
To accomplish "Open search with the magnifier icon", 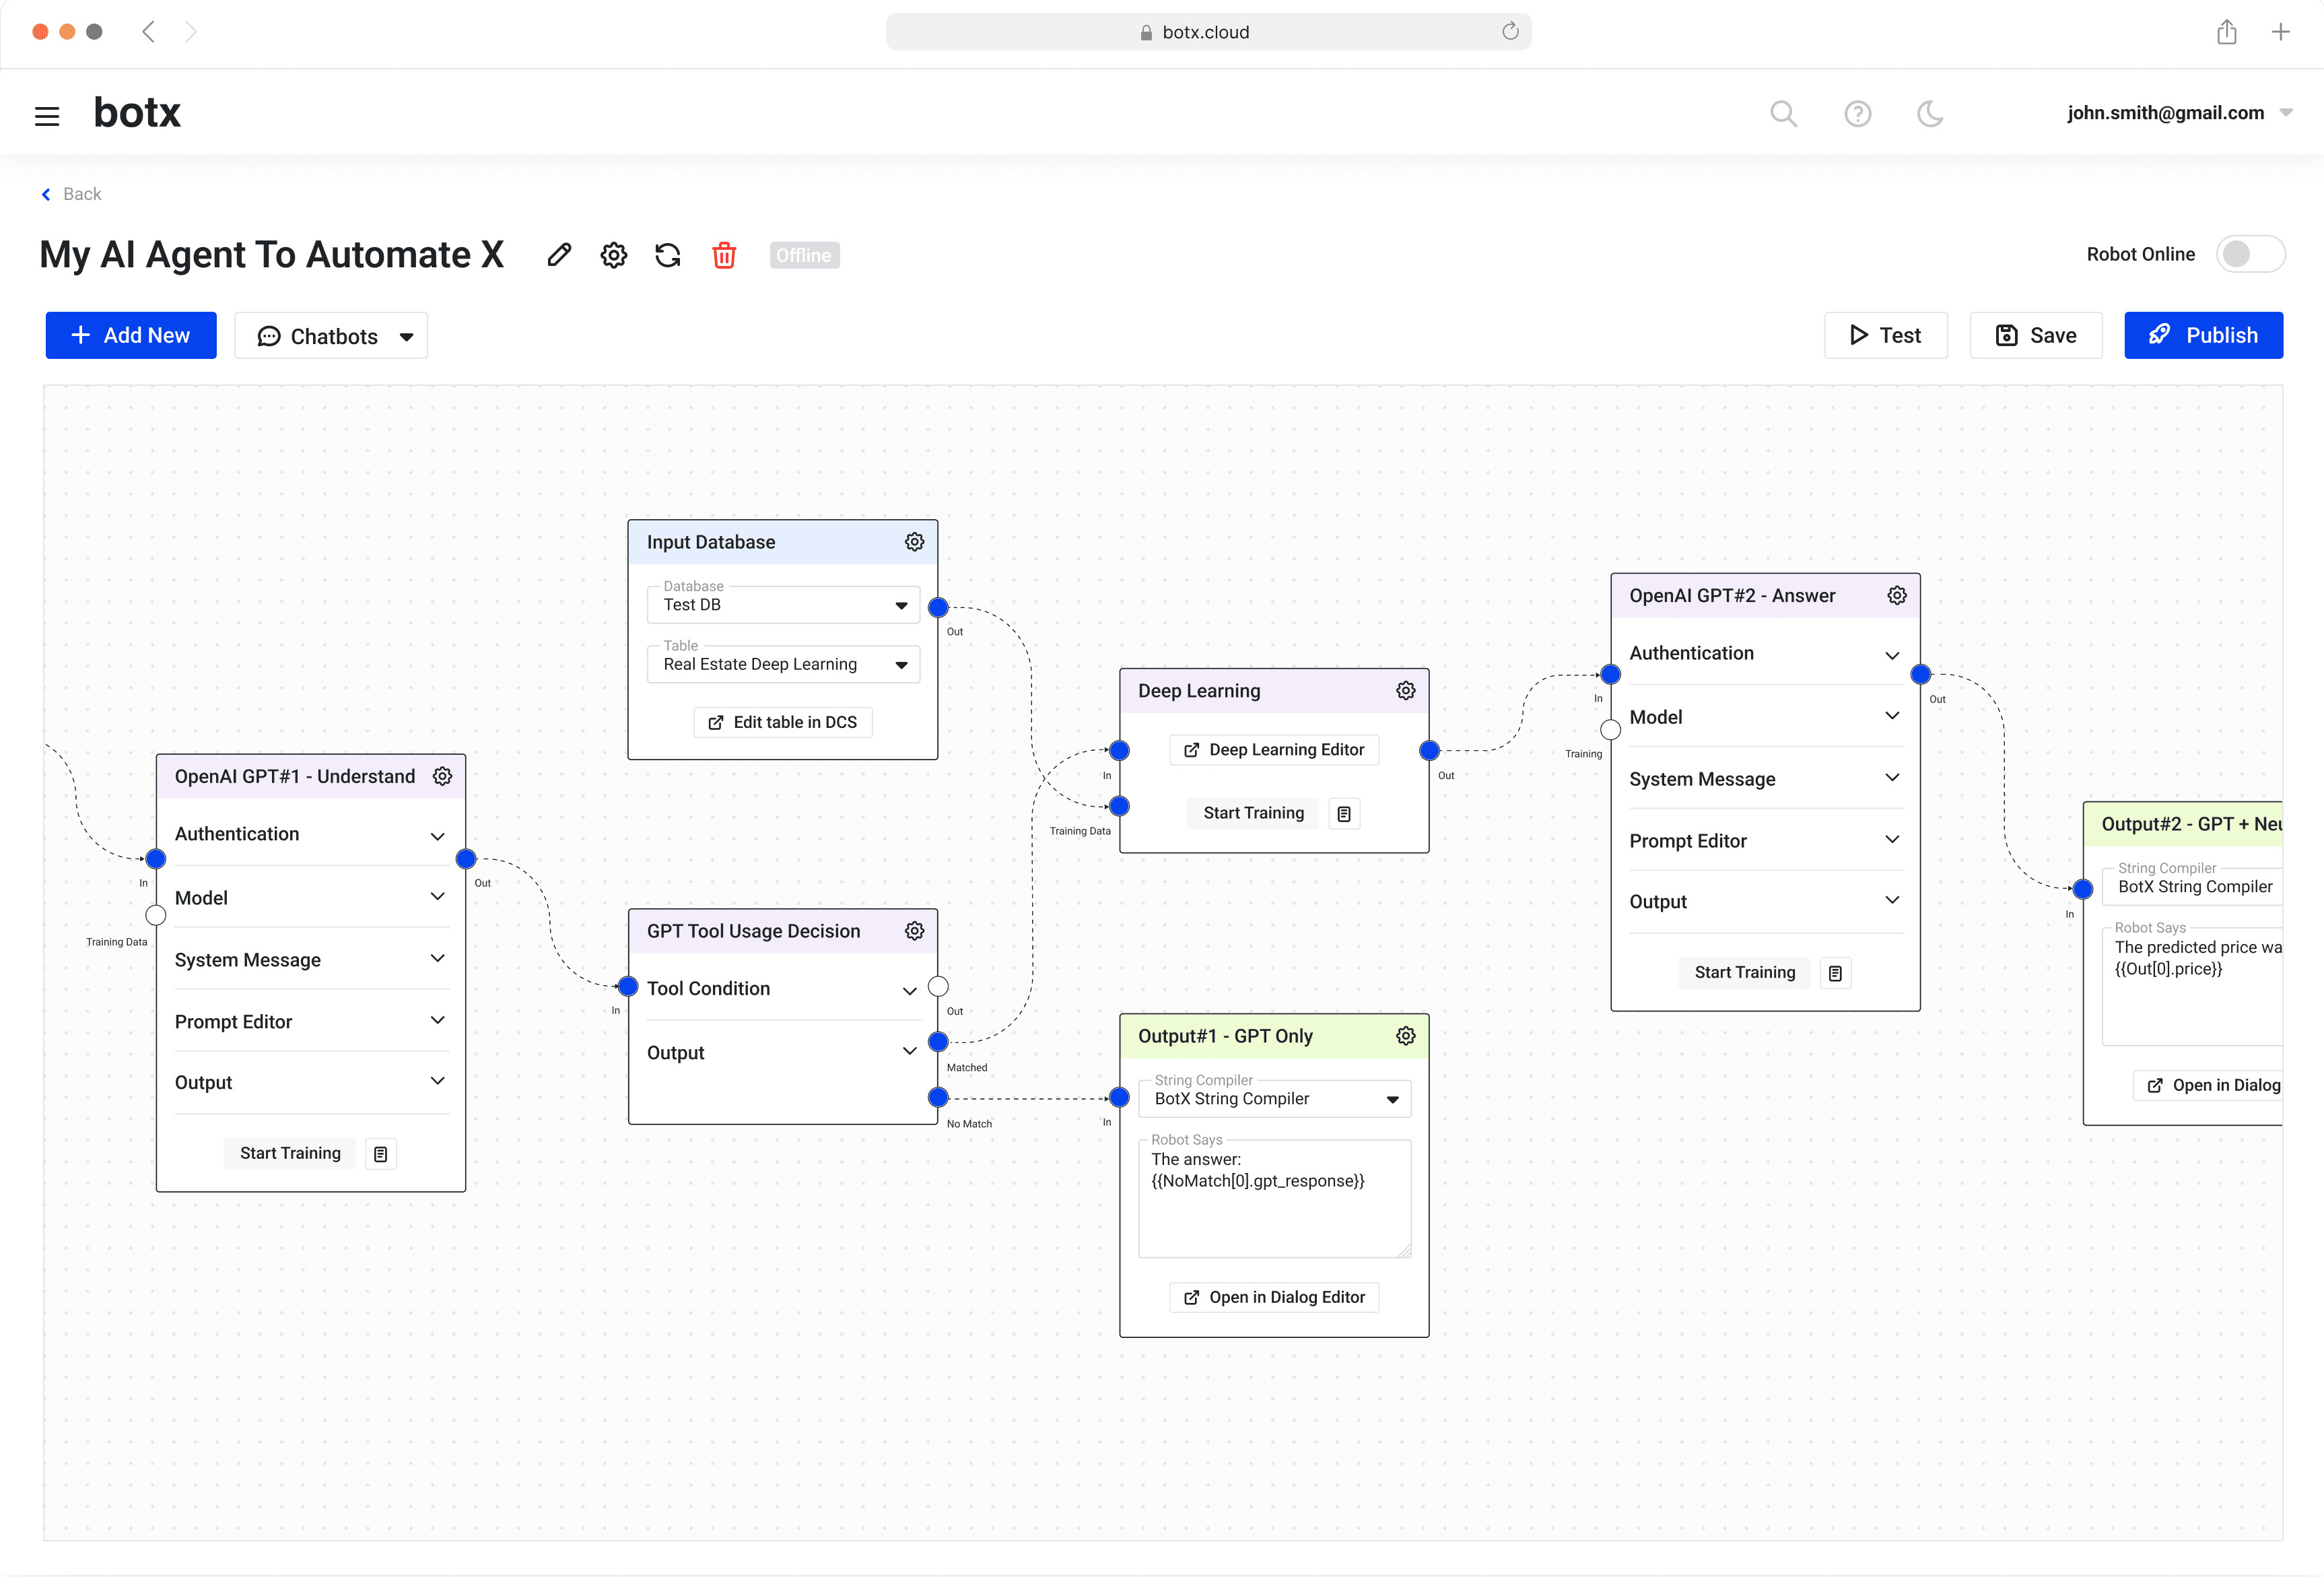I will [1784, 113].
